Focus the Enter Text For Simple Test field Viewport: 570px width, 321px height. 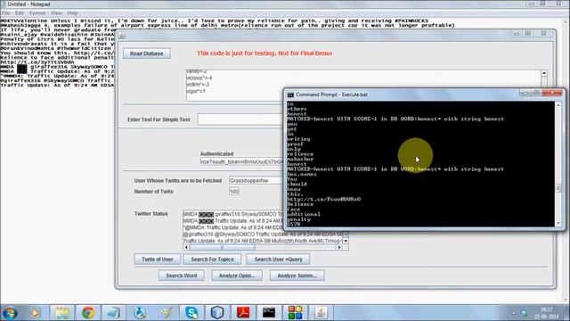pos(240,119)
